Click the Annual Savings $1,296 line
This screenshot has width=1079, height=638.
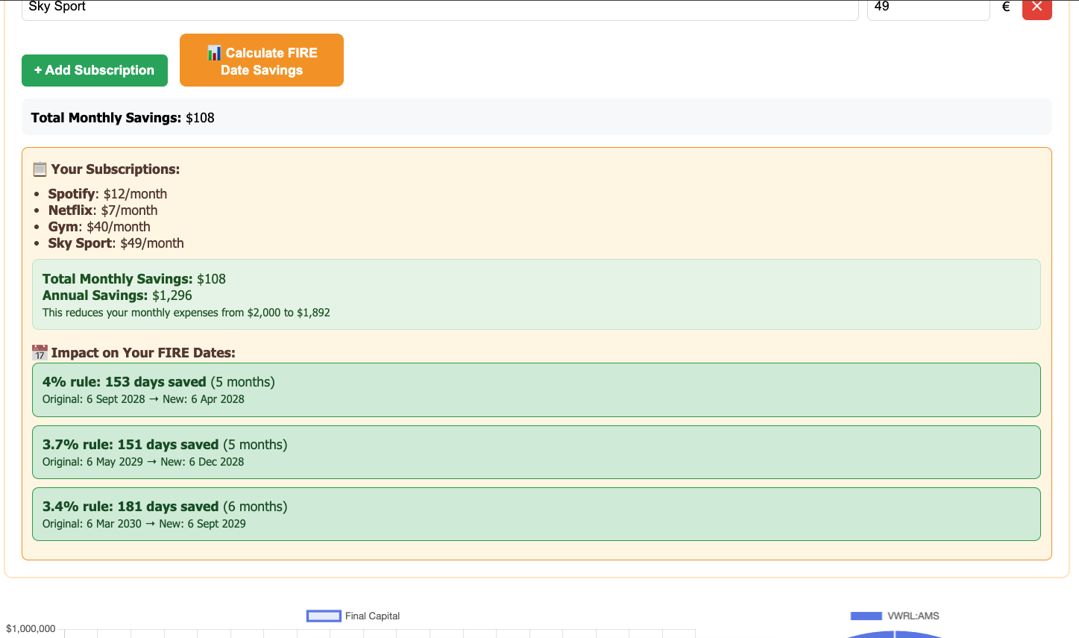117,295
